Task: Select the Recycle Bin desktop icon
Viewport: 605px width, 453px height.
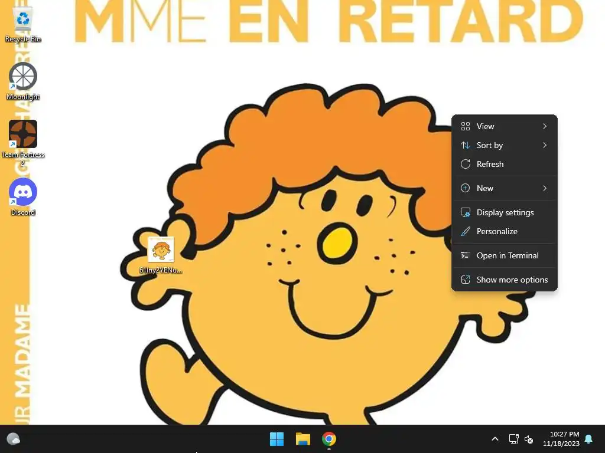Action: point(23,24)
